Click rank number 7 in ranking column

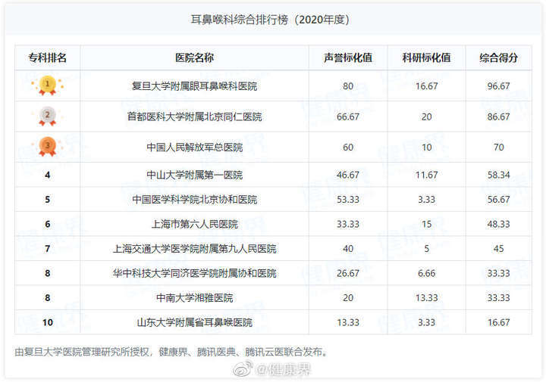pos(47,249)
